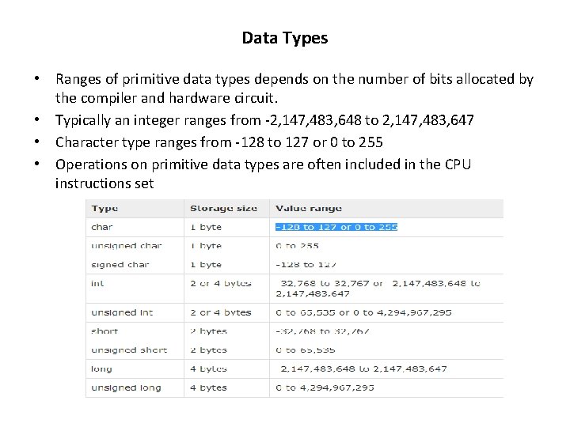Select the "unsigned char" type cell
The width and height of the screenshot is (570, 427).
coord(126,246)
